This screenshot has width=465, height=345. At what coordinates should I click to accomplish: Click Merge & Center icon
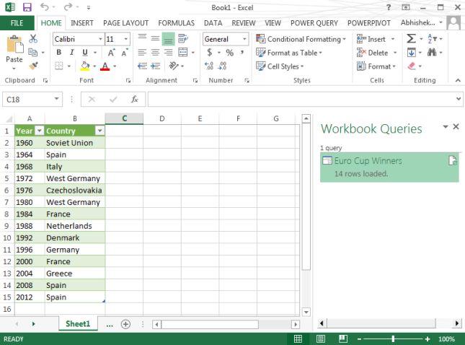tap(183, 53)
